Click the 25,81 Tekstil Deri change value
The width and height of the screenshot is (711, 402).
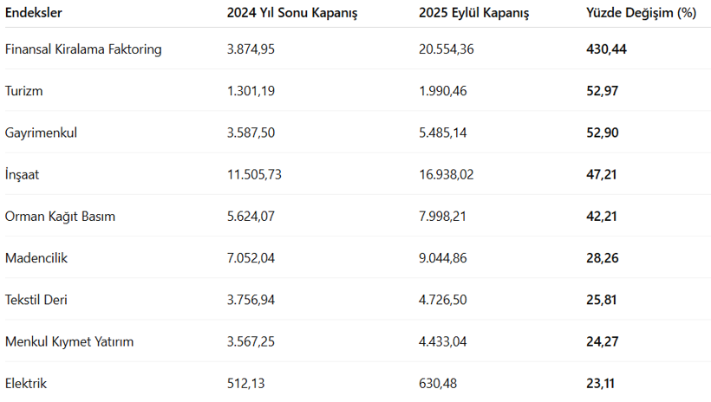(602, 300)
